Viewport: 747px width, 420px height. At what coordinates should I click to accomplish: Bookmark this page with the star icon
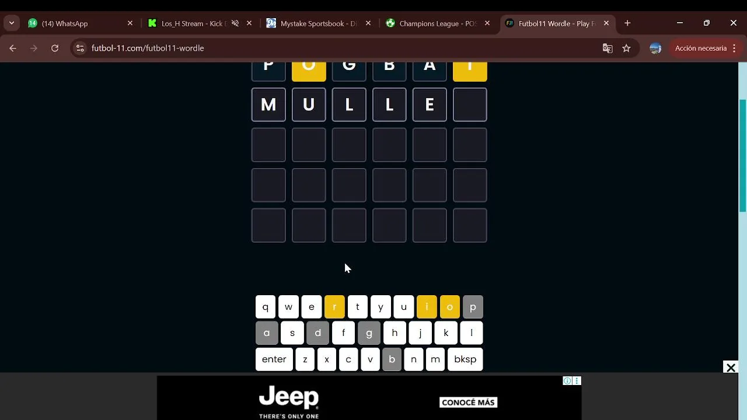pos(626,48)
